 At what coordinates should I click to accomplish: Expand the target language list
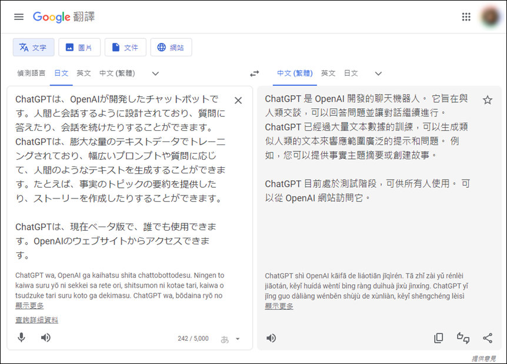point(378,73)
